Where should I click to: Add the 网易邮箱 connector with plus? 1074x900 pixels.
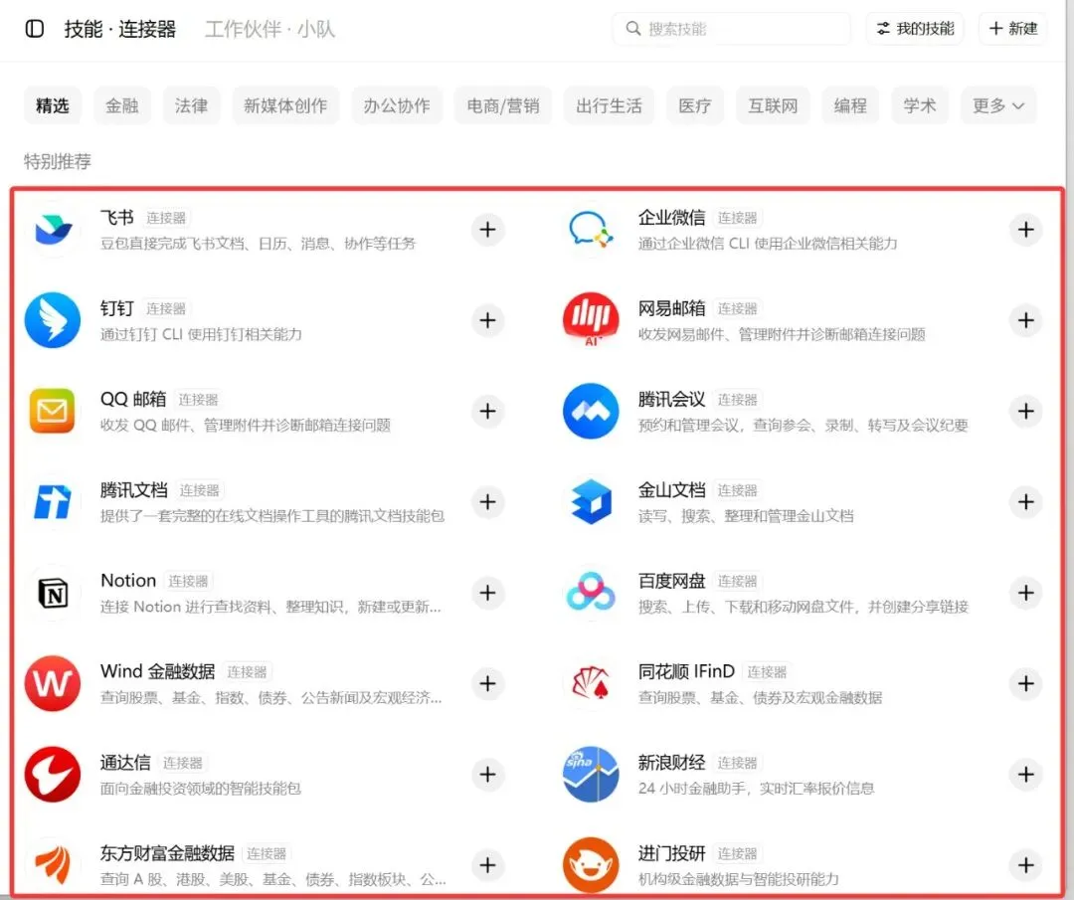pyautogui.click(x=1025, y=320)
